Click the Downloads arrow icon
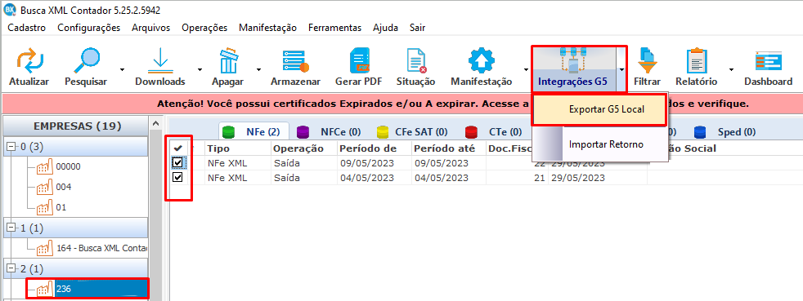 [x=160, y=60]
